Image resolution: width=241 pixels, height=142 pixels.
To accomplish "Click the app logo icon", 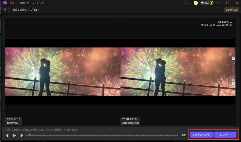I will 5,3.
